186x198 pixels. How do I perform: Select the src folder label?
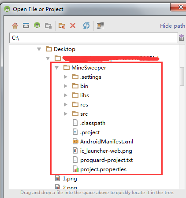84,114
